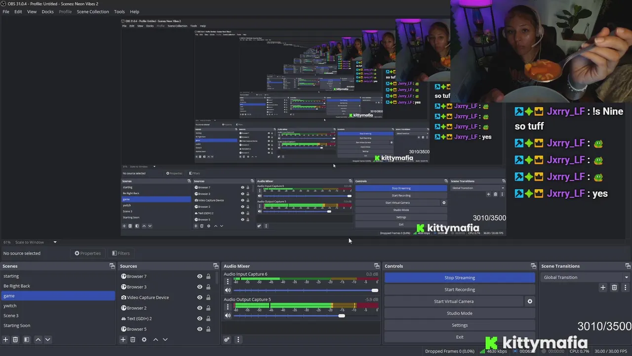Click Start Recording
This screenshot has width=632, height=356.
(460, 290)
